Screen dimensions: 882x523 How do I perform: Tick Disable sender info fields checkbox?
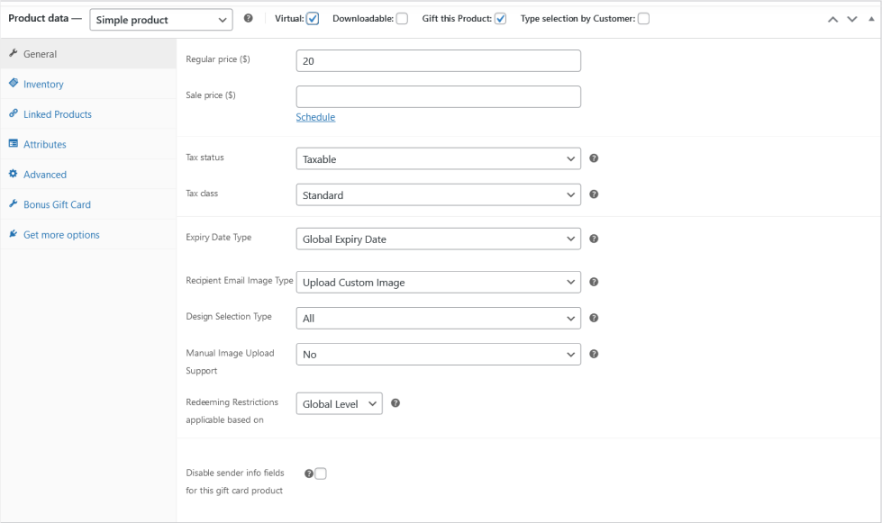[321, 473]
